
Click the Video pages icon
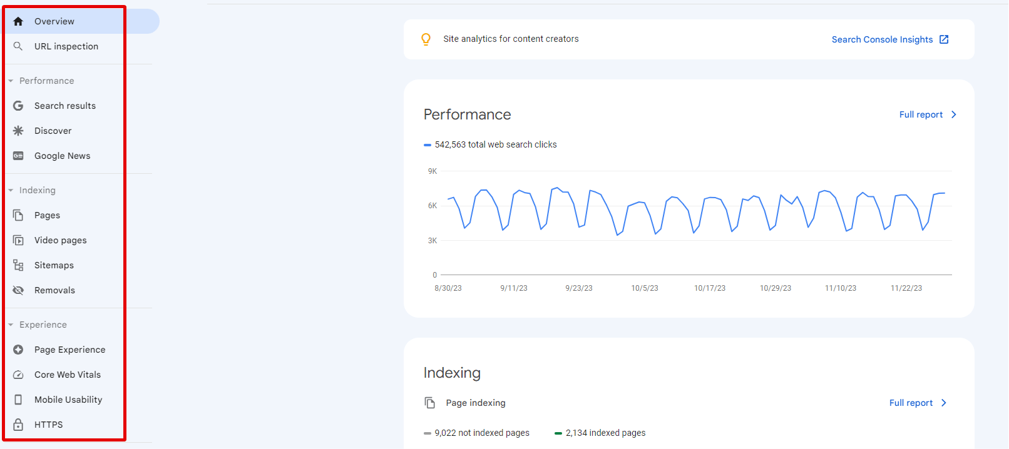coord(18,240)
